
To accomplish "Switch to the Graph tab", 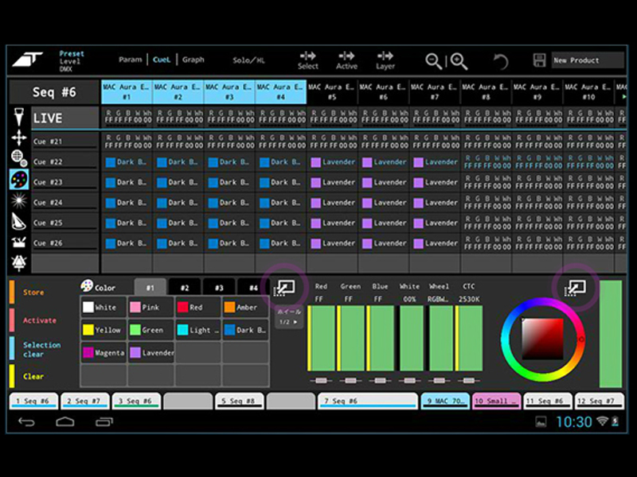I will pyautogui.click(x=193, y=60).
